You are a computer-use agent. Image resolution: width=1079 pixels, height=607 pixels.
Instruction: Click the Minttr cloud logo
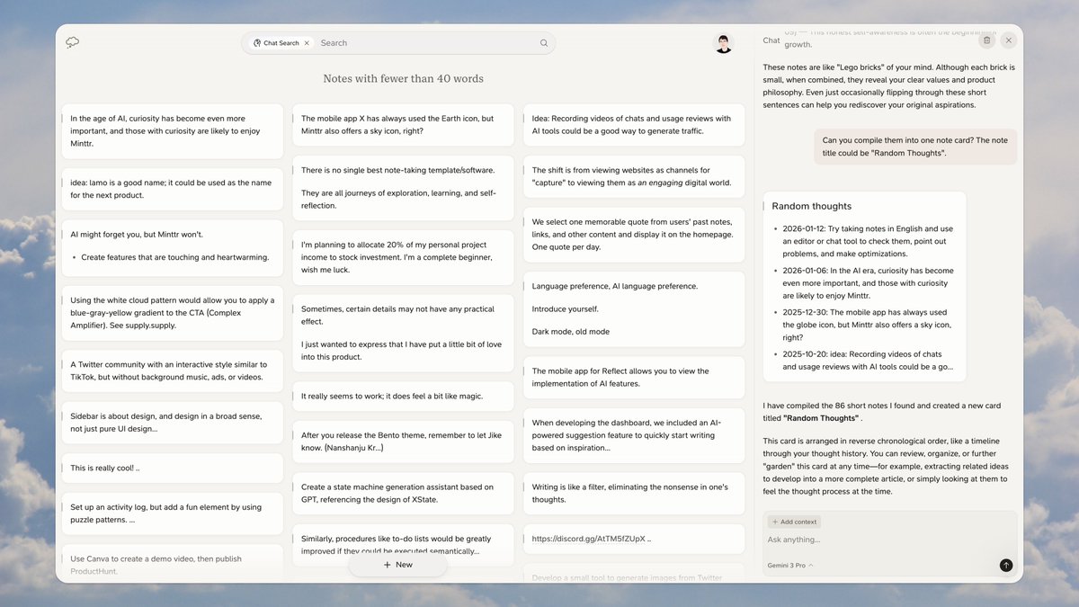tap(72, 41)
